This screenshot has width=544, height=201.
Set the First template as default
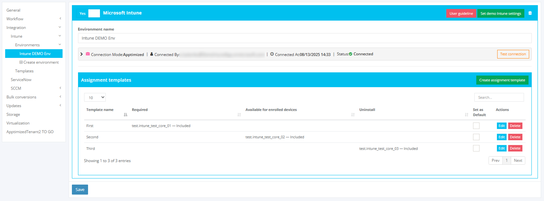(476, 126)
